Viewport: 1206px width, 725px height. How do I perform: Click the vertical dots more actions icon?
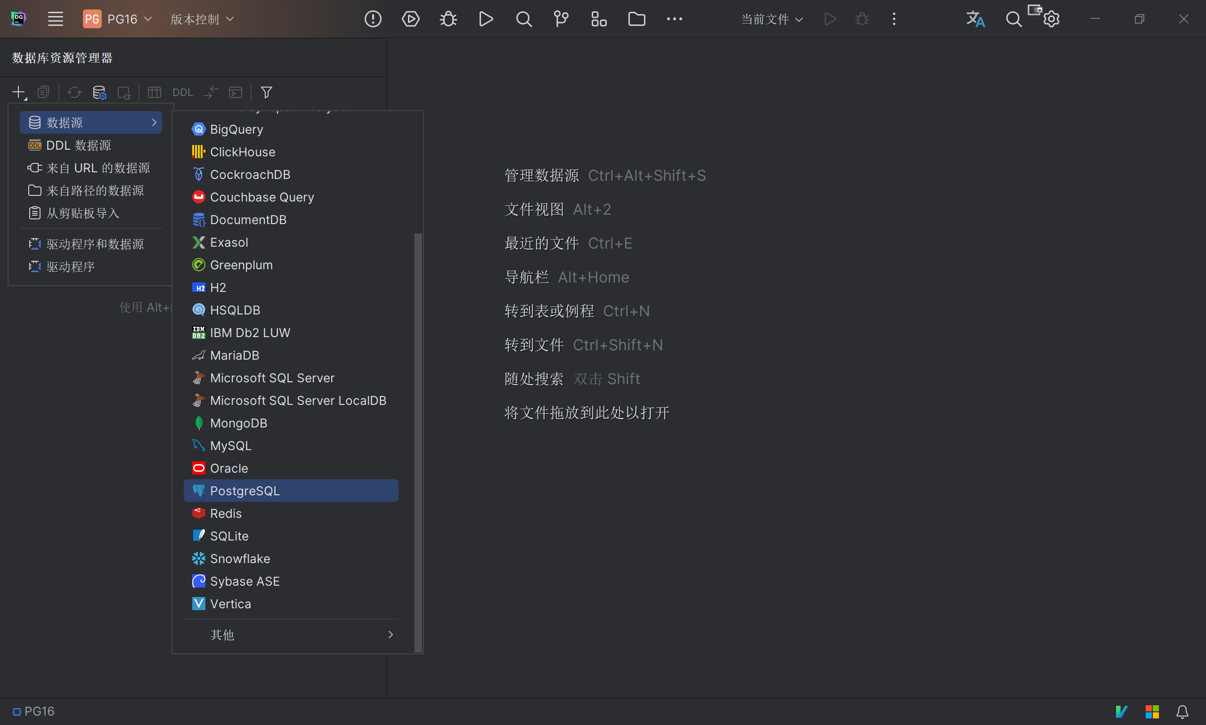[x=894, y=19]
